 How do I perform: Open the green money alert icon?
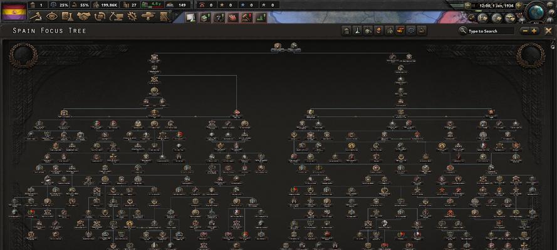(205, 17)
